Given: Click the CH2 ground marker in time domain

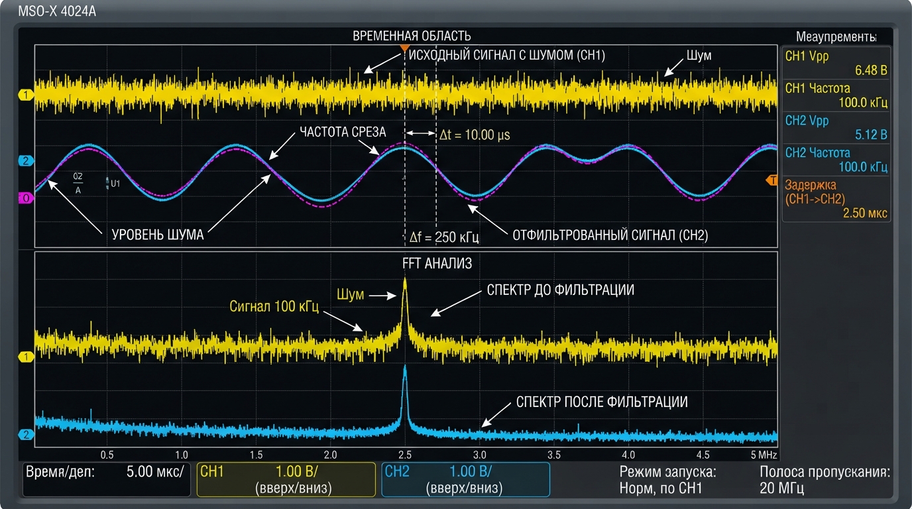Looking at the screenshot, I should point(26,161).
